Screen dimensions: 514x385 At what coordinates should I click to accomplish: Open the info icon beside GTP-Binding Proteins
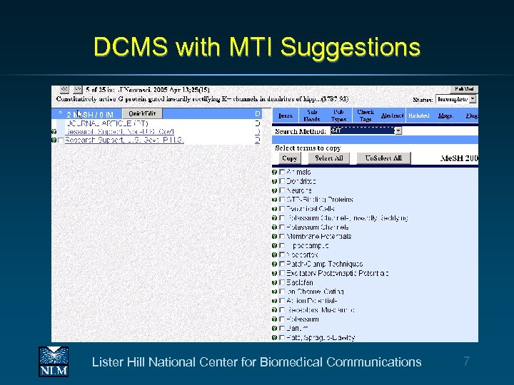click(275, 200)
